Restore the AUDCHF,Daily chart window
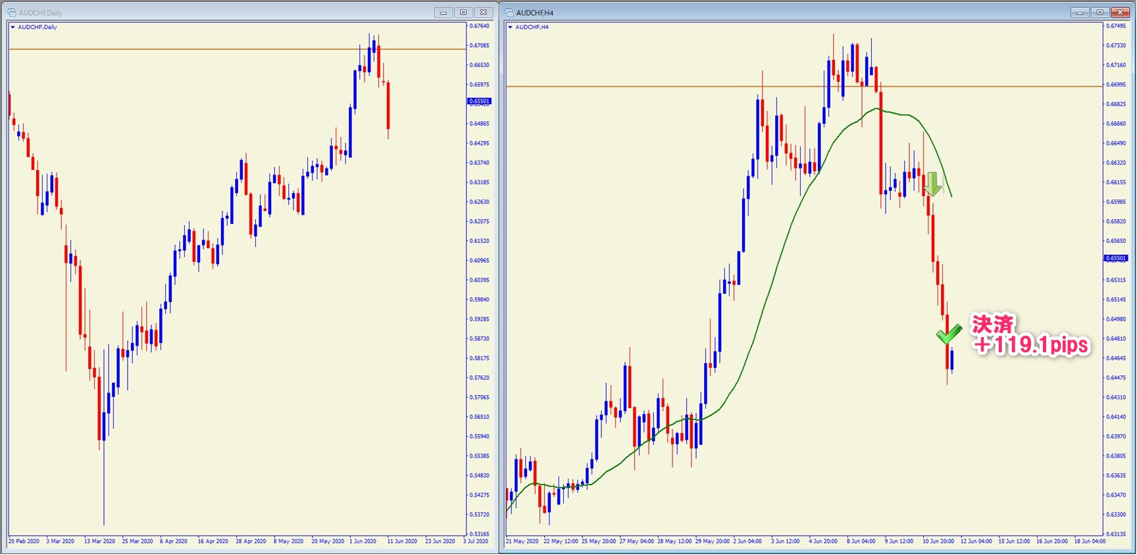 coord(463,13)
